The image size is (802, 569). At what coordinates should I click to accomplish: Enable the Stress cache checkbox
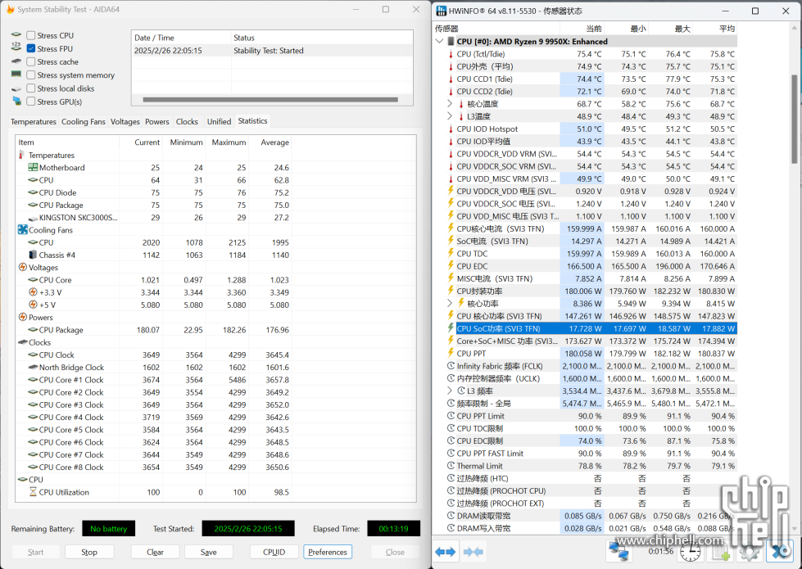tap(31, 62)
